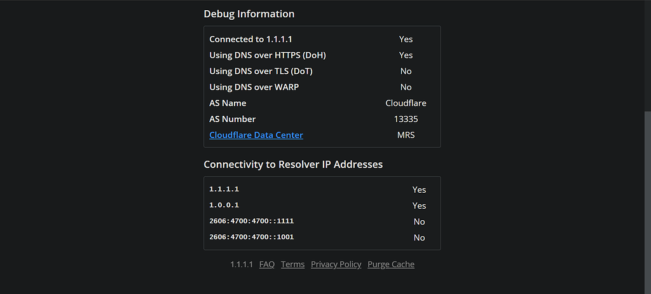Click the Connectivity to Resolver IP Addresses heading
This screenshot has height=294, width=651.
coord(293,164)
